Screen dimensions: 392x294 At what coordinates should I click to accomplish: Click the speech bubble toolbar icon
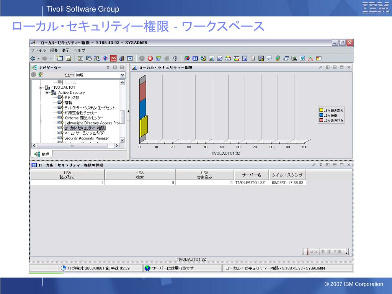point(269,58)
